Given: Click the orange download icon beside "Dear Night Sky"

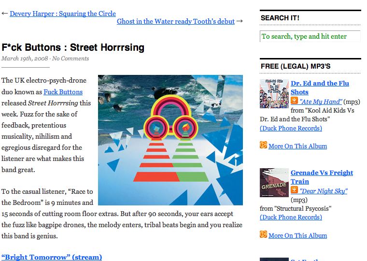Looking at the screenshot, I should [294, 190].
